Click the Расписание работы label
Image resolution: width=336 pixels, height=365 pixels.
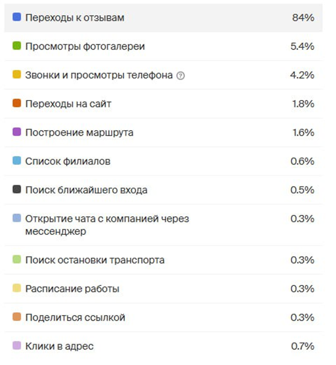[72, 289]
